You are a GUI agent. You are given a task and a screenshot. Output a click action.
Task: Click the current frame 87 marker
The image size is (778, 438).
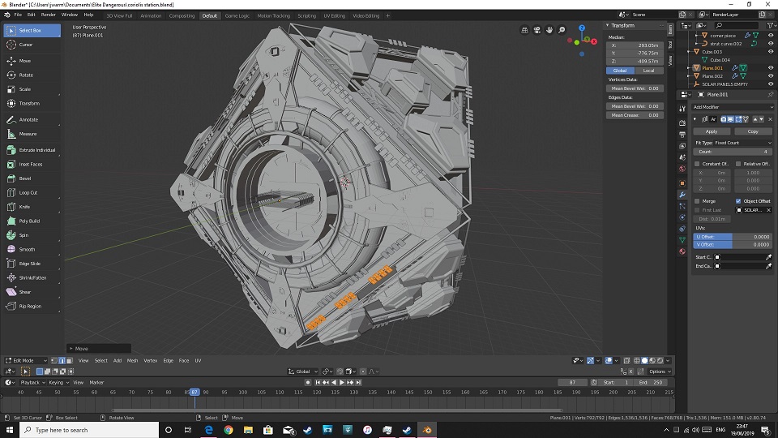tap(194, 393)
